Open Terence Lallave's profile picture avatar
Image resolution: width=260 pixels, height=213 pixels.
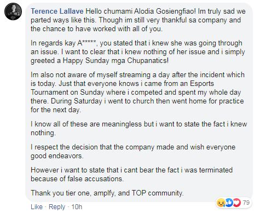click(13, 11)
